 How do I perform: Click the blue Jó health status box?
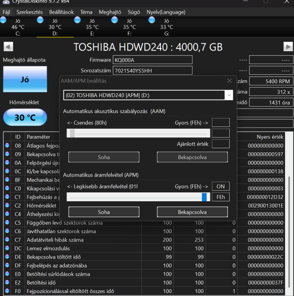pyautogui.click(x=25, y=80)
